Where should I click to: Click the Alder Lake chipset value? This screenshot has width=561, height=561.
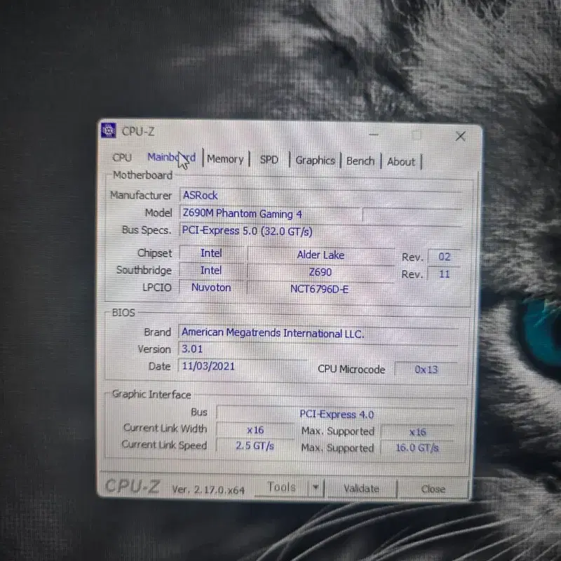pyautogui.click(x=321, y=255)
